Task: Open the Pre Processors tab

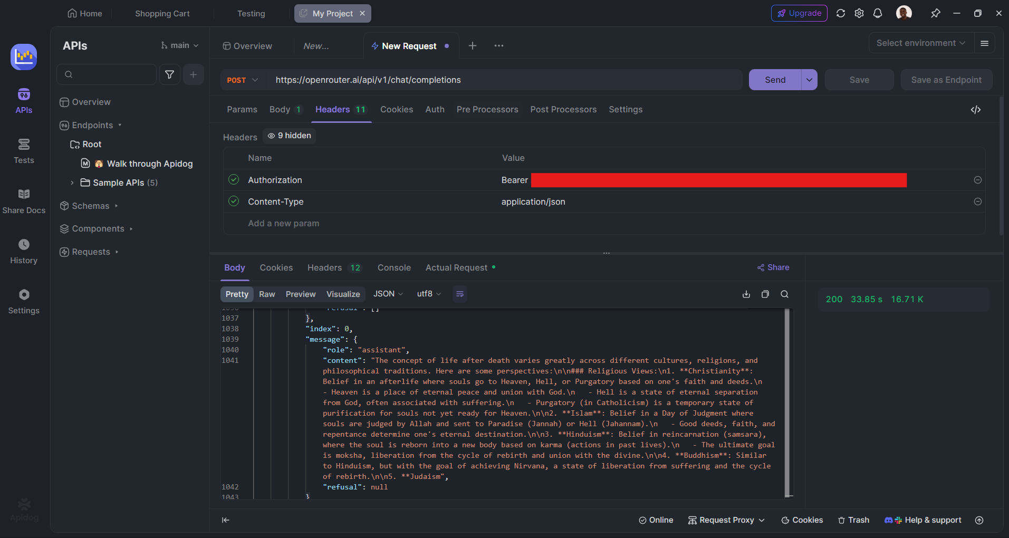Action: pos(487,110)
